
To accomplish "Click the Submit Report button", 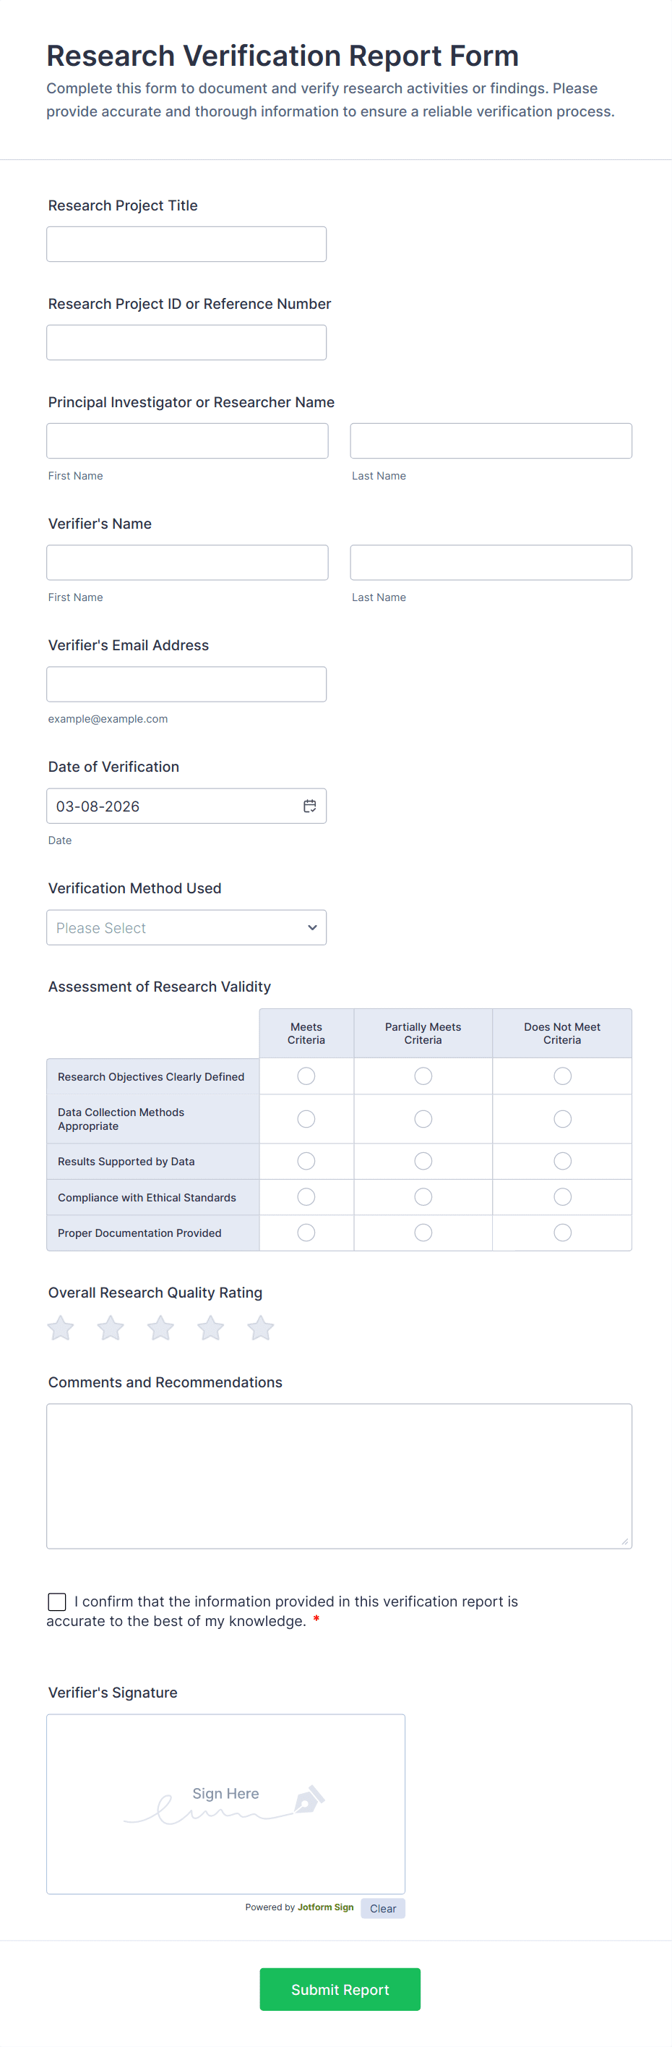I will pyautogui.click(x=340, y=1989).
